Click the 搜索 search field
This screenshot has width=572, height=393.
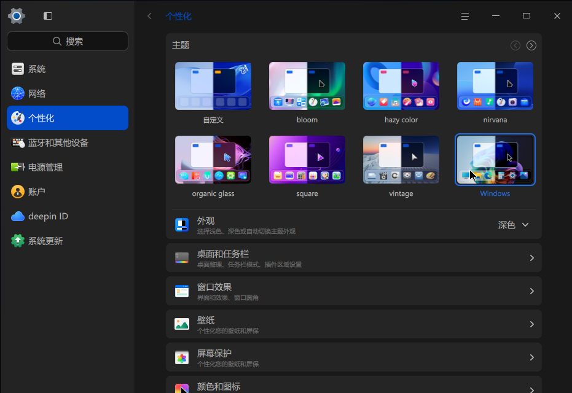(x=68, y=41)
